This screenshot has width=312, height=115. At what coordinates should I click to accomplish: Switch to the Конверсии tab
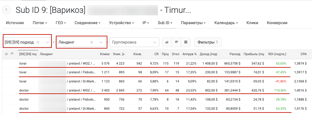(x=277, y=23)
